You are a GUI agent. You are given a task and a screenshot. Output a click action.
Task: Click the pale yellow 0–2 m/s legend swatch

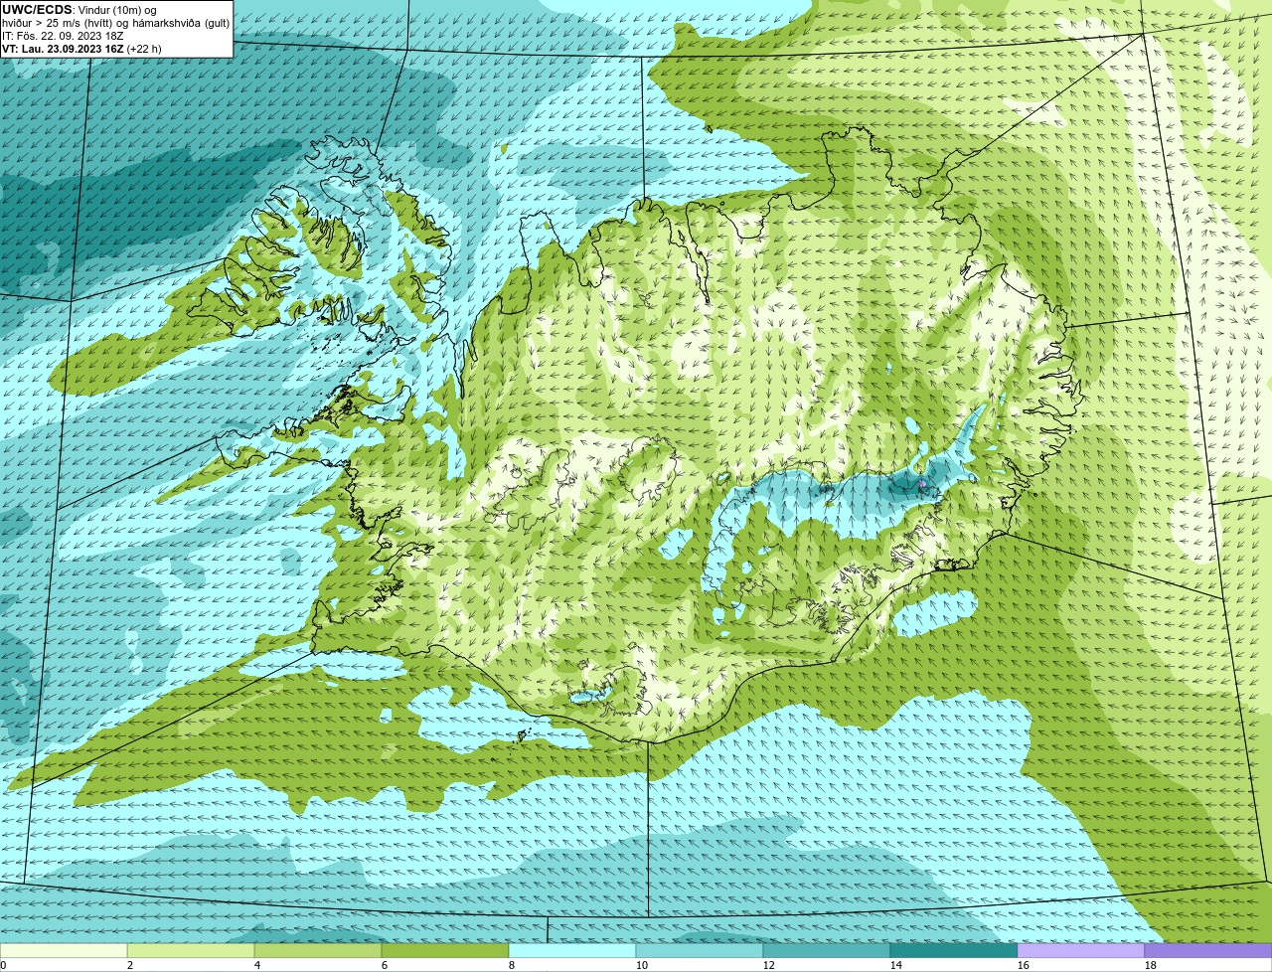pyautogui.click(x=64, y=950)
